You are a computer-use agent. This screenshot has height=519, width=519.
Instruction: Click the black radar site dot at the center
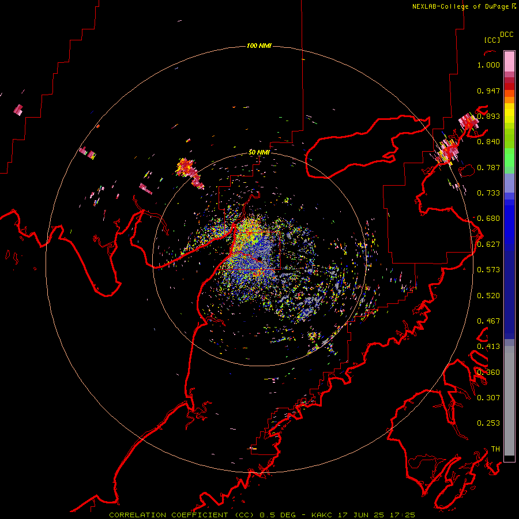pyautogui.click(x=260, y=259)
